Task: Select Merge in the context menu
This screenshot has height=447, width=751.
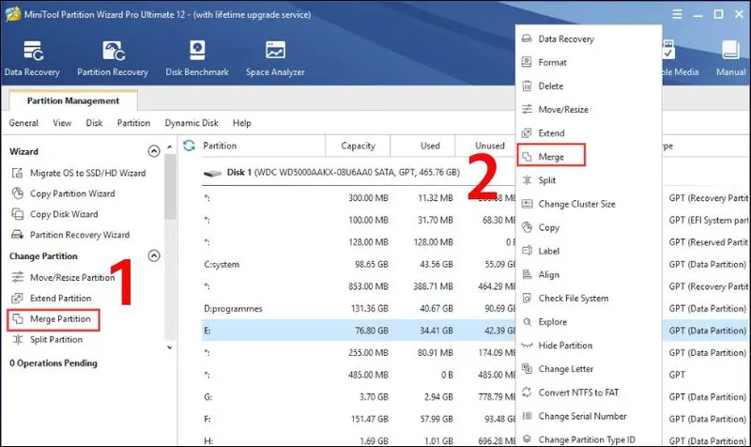Action: 551,156
